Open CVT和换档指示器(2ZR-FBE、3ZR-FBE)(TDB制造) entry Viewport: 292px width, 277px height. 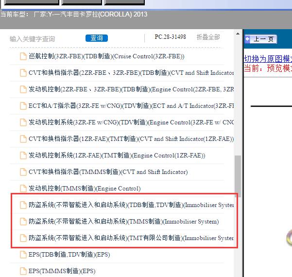(131, 72)
